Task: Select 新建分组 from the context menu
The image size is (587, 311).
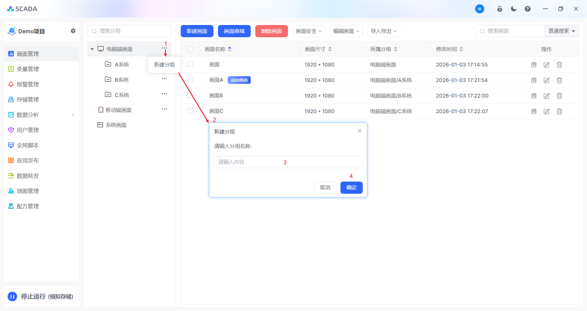Action: point(164,65)
